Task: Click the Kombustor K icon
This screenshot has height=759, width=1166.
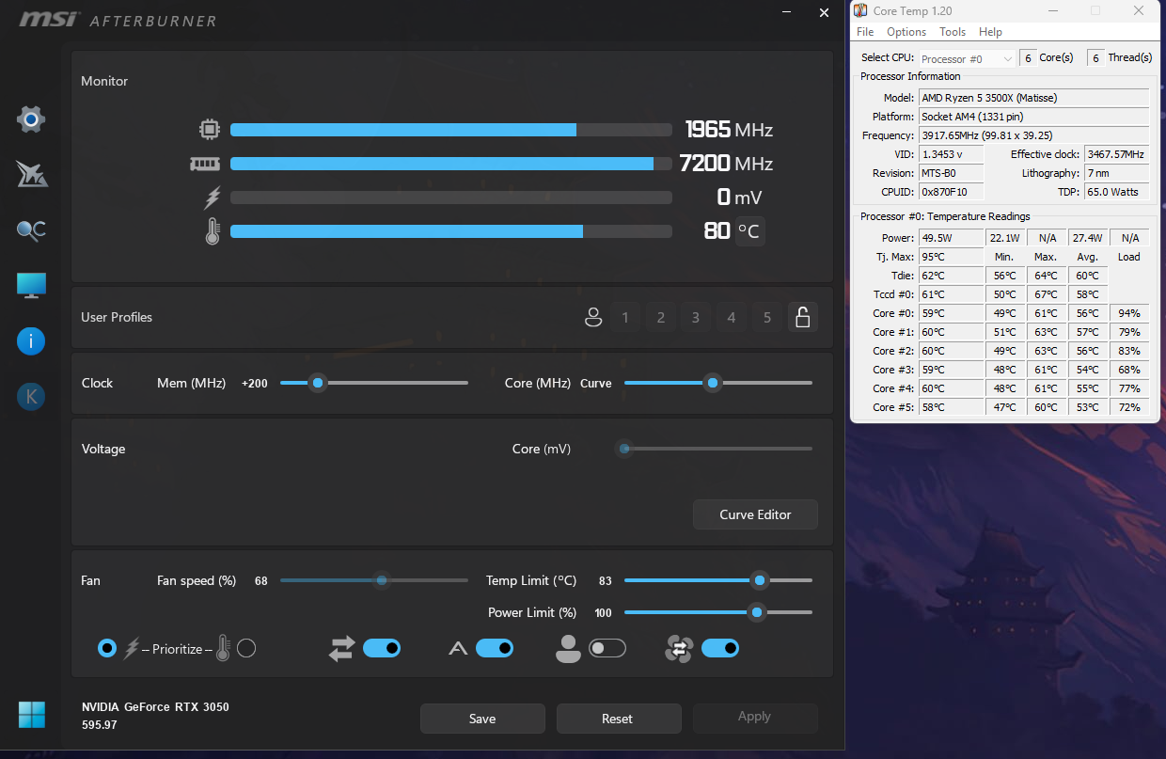Action: point(31,397)
